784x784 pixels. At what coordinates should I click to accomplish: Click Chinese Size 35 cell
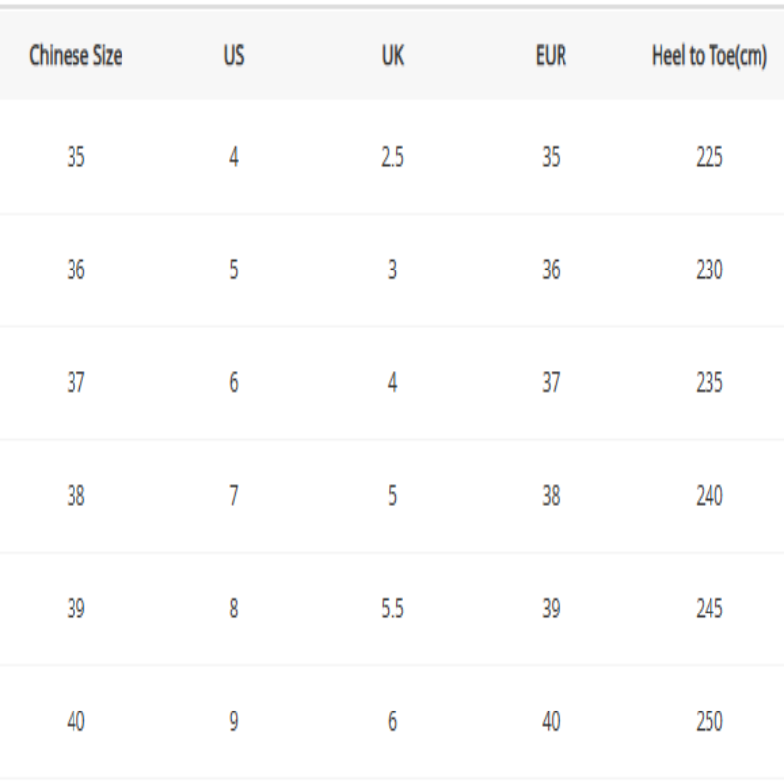click(x=75, y=156)
